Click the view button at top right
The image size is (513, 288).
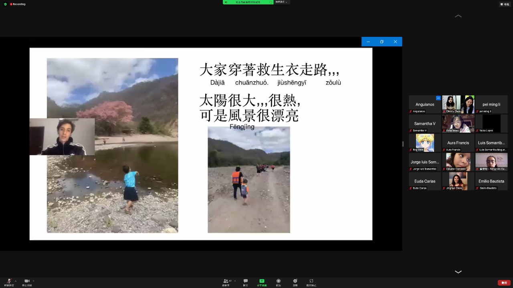coord(504,4)
